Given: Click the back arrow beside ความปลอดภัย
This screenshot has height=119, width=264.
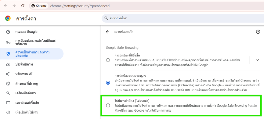Looking at the screenshot, I should pyautogui.click(x=108, y=32).
